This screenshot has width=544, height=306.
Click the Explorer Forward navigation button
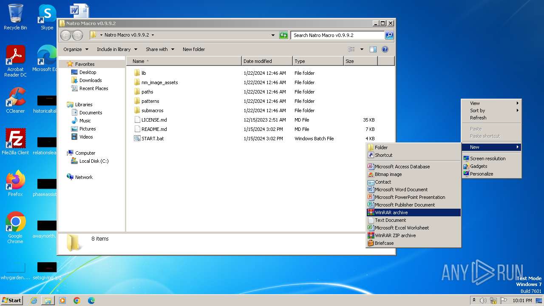click(77, 35)
